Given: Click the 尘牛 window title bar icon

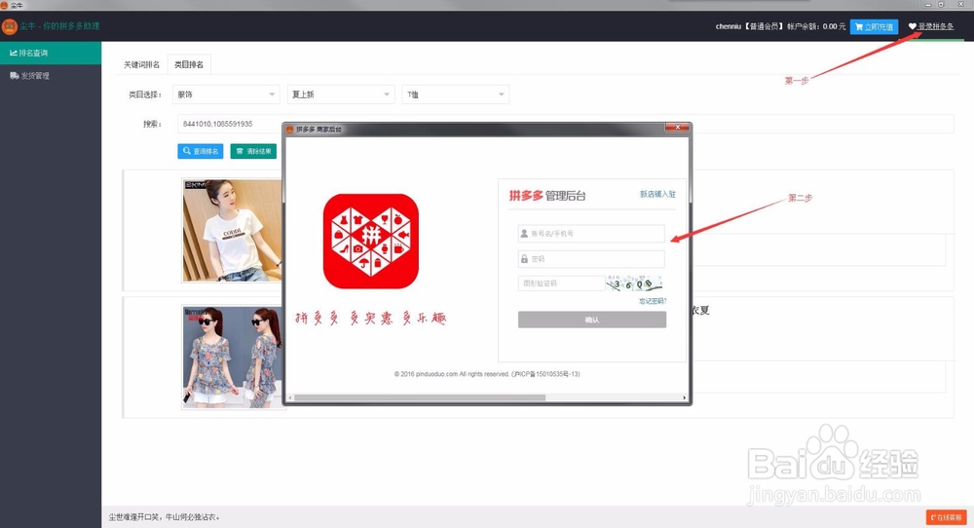Looking at the screenshot, I should point(4,4).
